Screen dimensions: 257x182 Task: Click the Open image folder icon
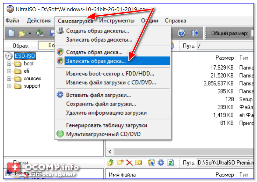[x=22, y=33]
